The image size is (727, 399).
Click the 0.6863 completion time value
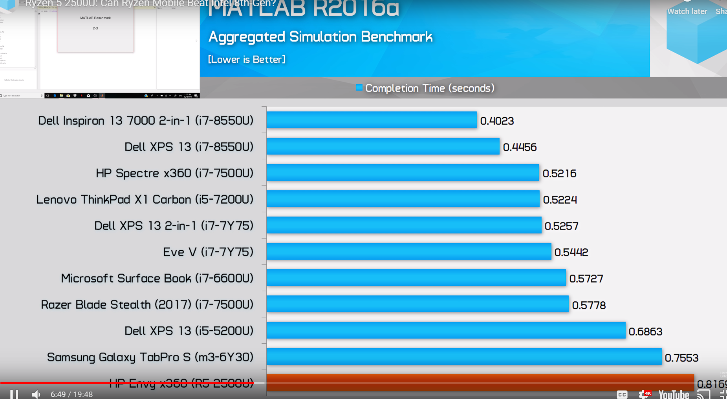pos(645,332)
